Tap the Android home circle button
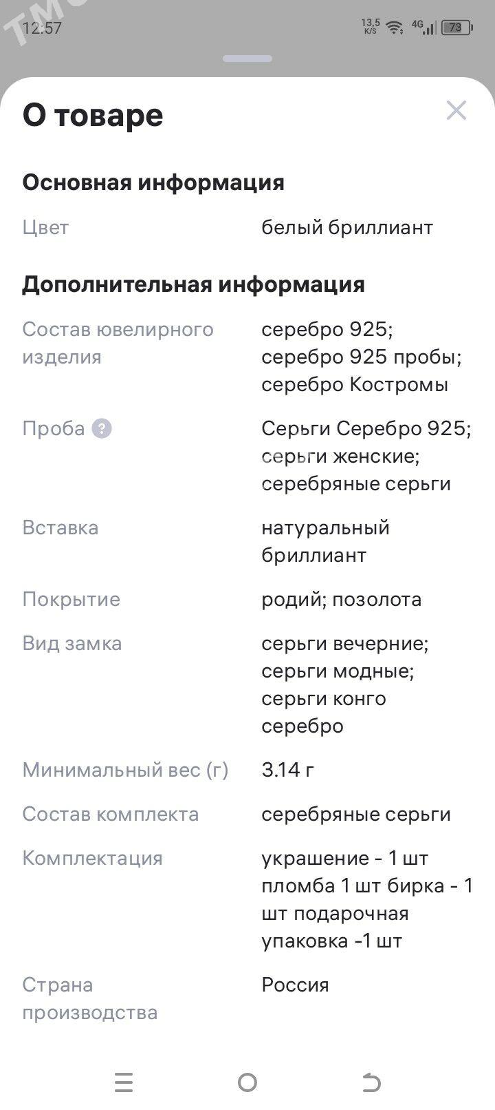This screenshot has width=495, height=1110. click(247, 1082)
